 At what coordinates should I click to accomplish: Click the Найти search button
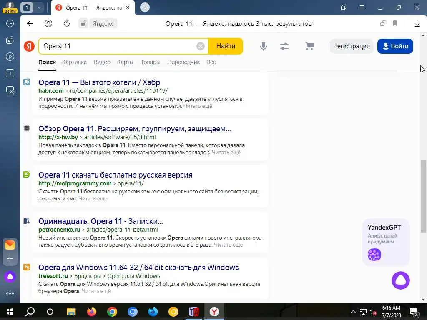[226, 46]
